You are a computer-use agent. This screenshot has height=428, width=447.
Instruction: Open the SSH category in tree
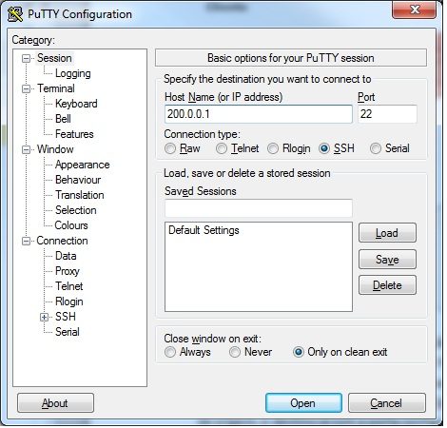66,317
